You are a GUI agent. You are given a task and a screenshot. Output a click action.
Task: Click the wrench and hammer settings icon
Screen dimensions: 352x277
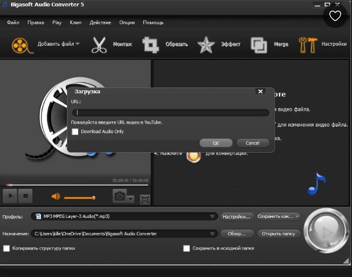[x=308, y=45]
